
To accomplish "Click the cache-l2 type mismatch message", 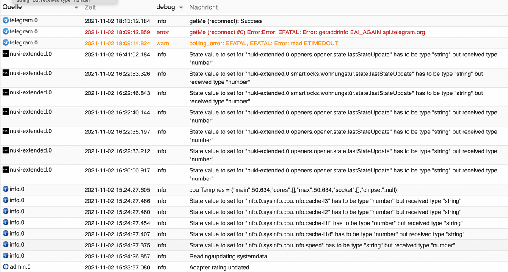I will (325, 212).
